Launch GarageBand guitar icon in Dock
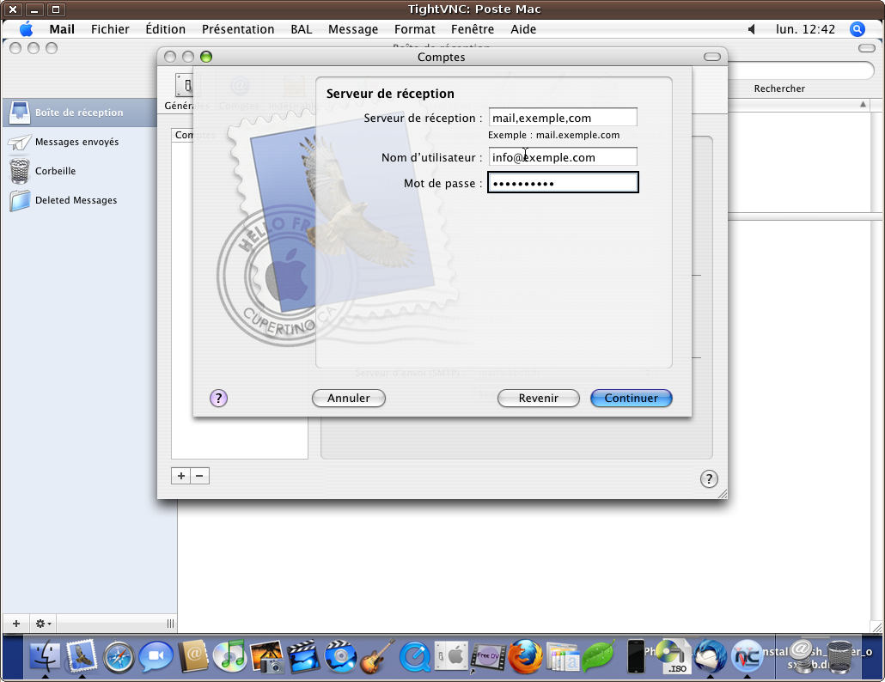Image resolution: width=885 pixels, height=682 pixels. point(377,656)
